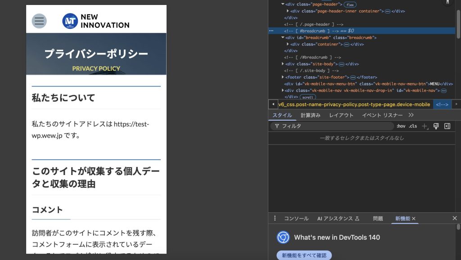
Task: Expand the site-footer footer node
Action: coord(283,77)
